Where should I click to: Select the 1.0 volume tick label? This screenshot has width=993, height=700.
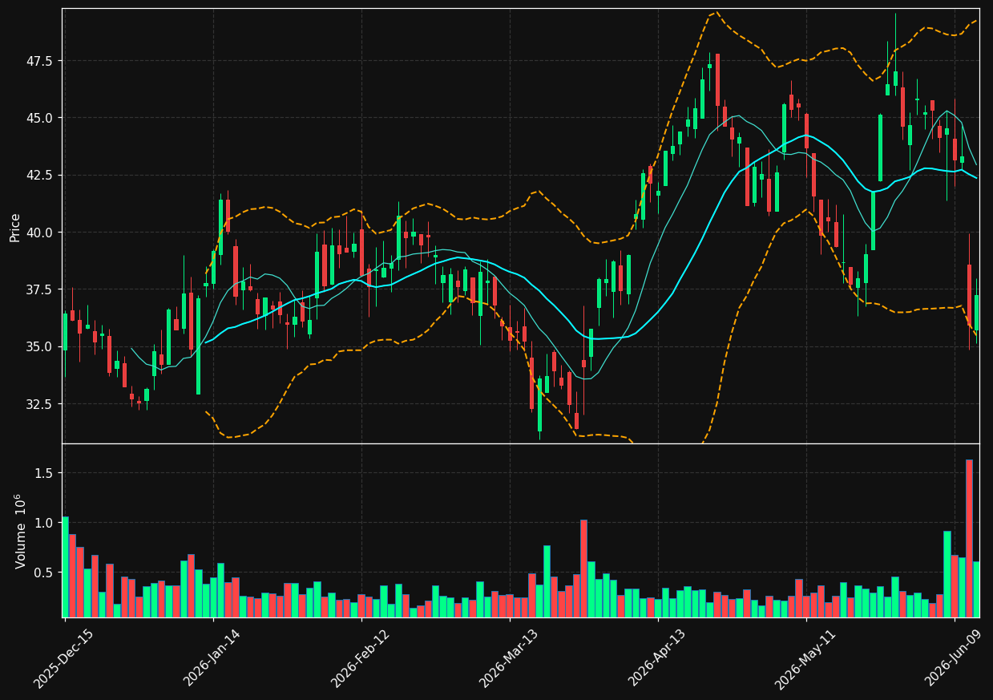coord(43,523)
